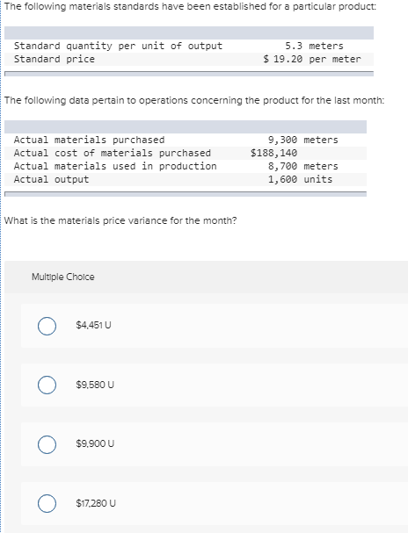Viewport: 408px width, 533px height.
Task: Click the 8,700 meters value
Action: (x=302, y=166)
